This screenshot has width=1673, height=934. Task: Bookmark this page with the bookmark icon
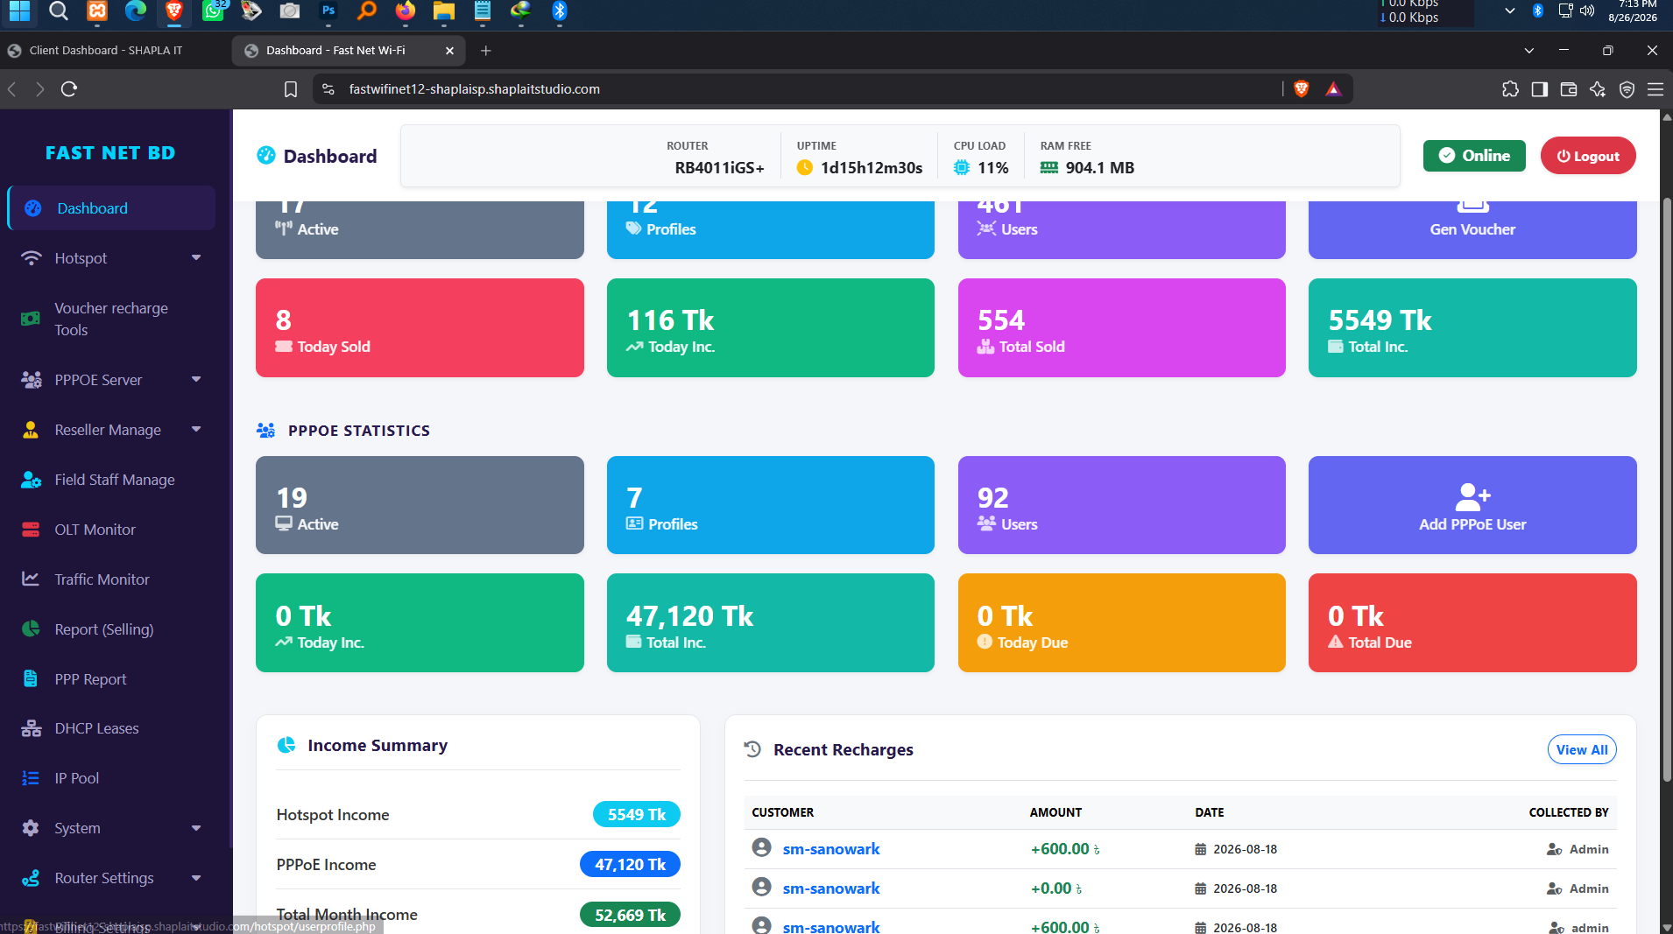coord(291,89)
